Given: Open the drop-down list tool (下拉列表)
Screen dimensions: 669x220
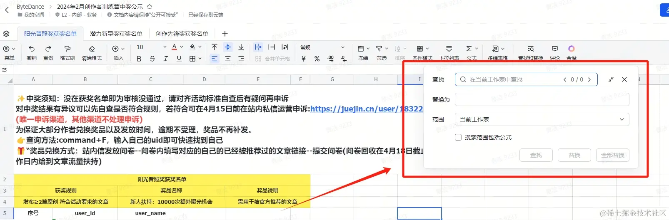Looking at the screenshot, I should pyautogui.click(x=449, y=52).
